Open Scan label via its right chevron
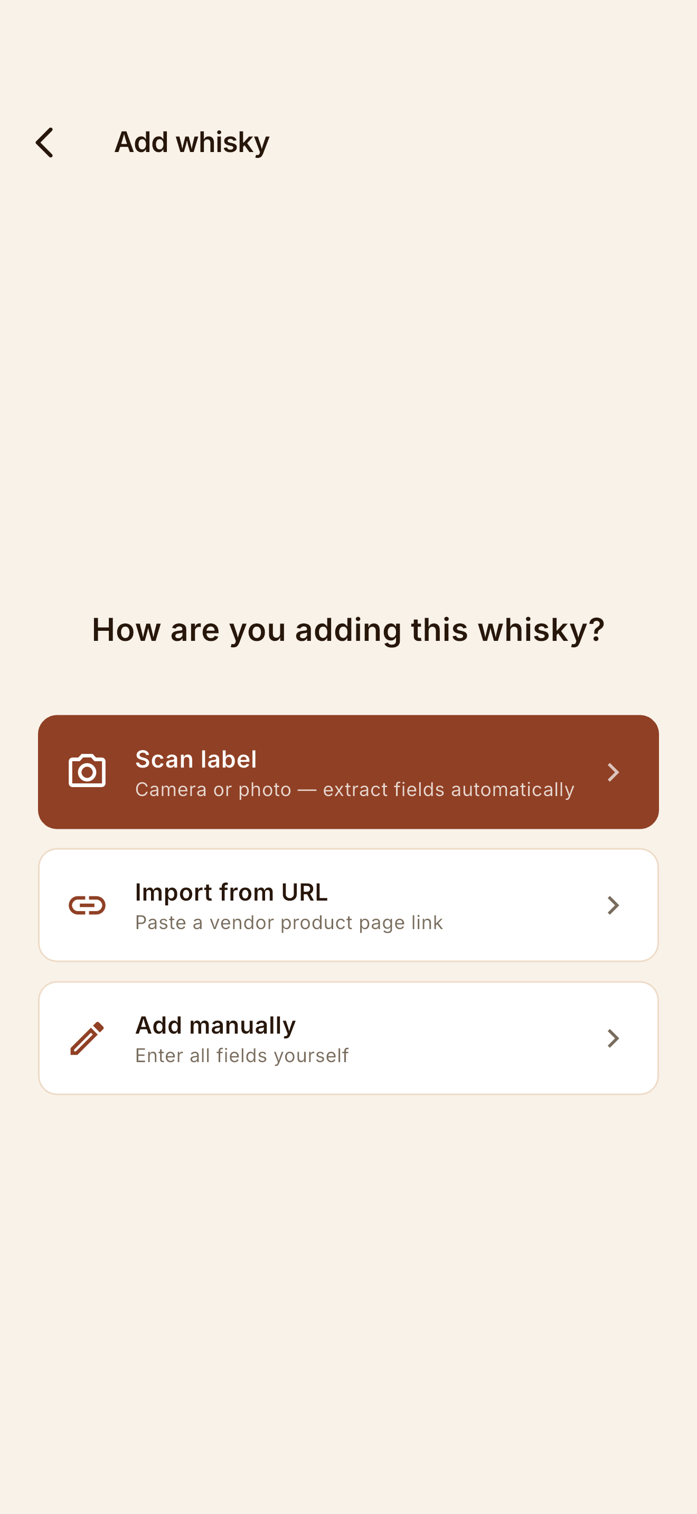The image size is (697, 1514). pos(613,772)
